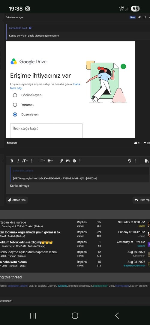Viewport: 150px width, 325px height.
Task: Click the Post reply button
Action: pyautogui.click(x=141, y=200)
